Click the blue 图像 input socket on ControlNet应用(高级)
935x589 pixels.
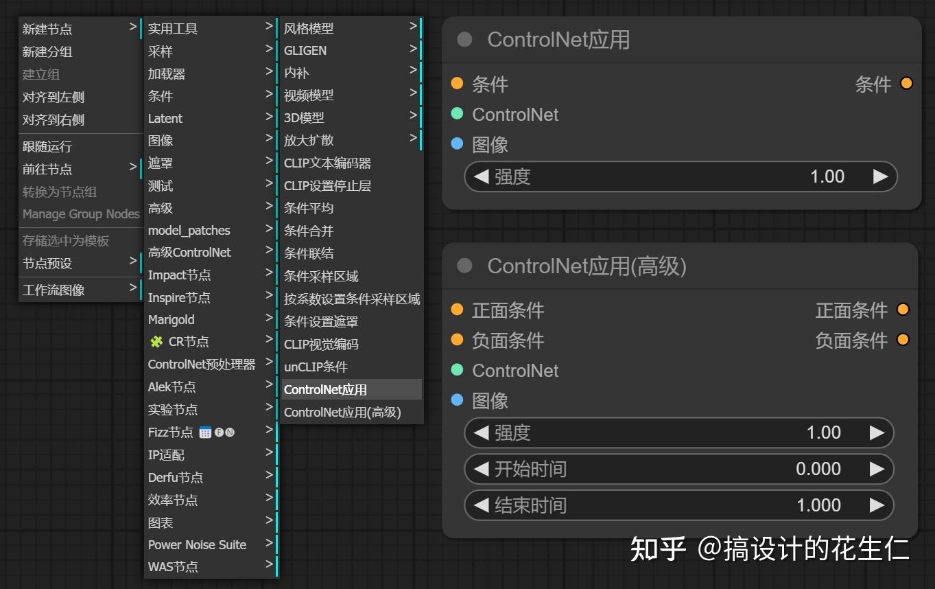pyautogui.click(x=456, y=400)
